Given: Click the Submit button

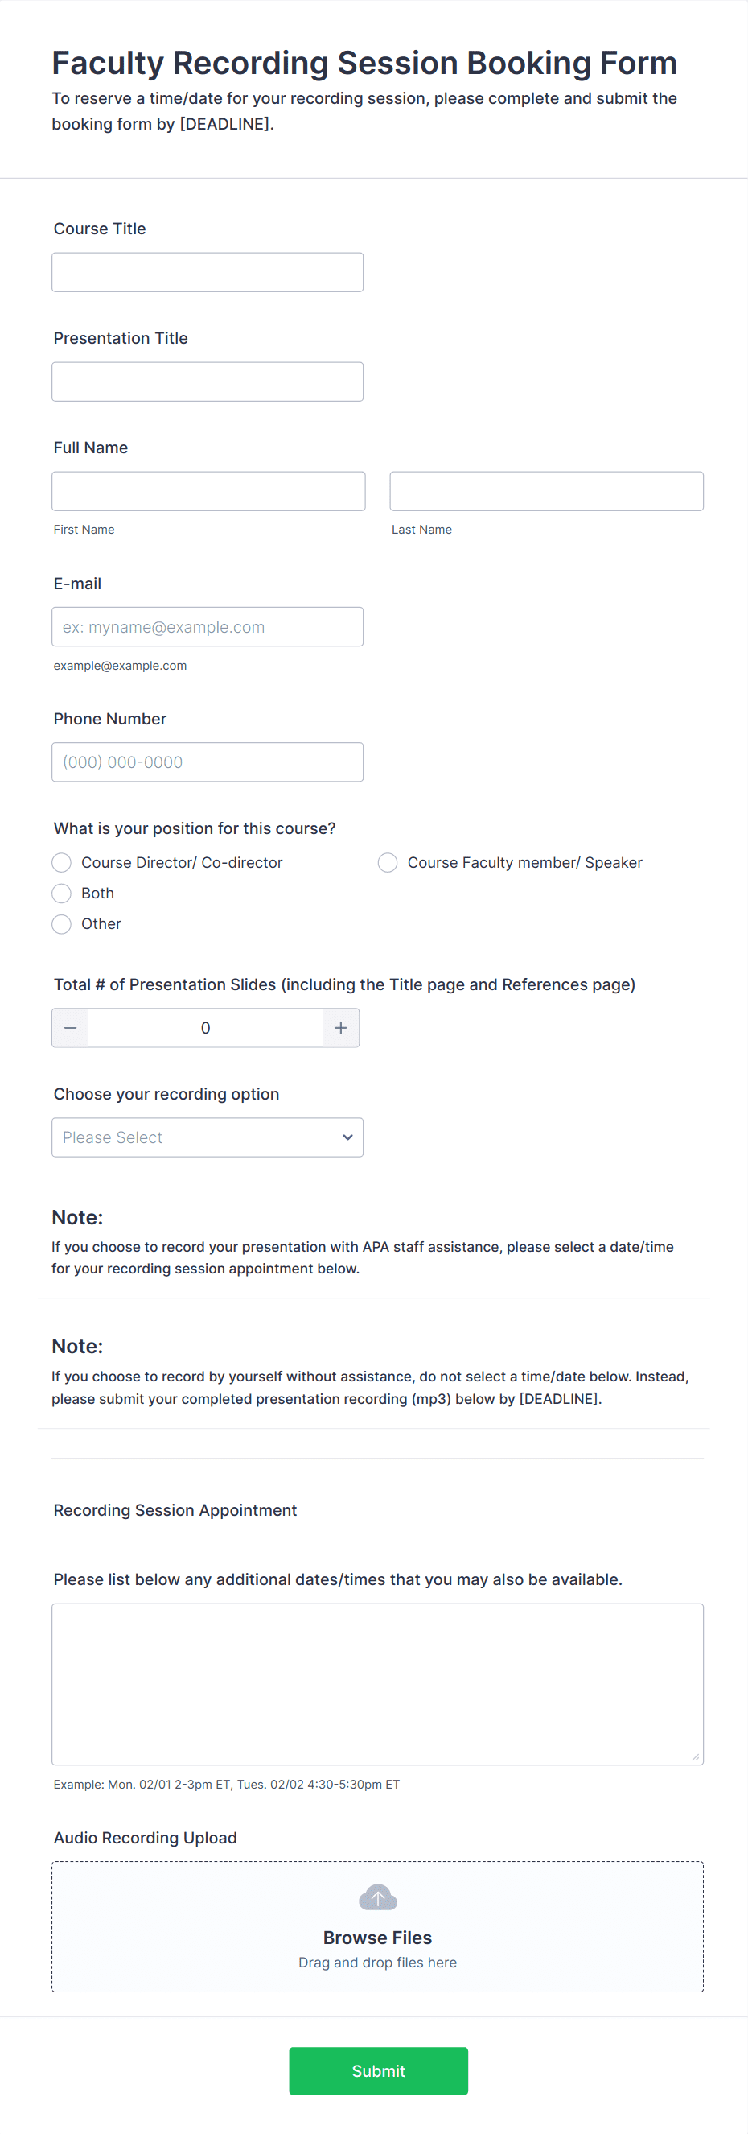Looking at the screenshot, I should (377, 2070).
